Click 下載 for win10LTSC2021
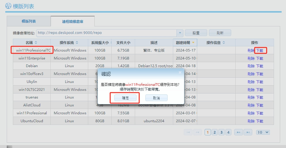 (x=260, y=90)
